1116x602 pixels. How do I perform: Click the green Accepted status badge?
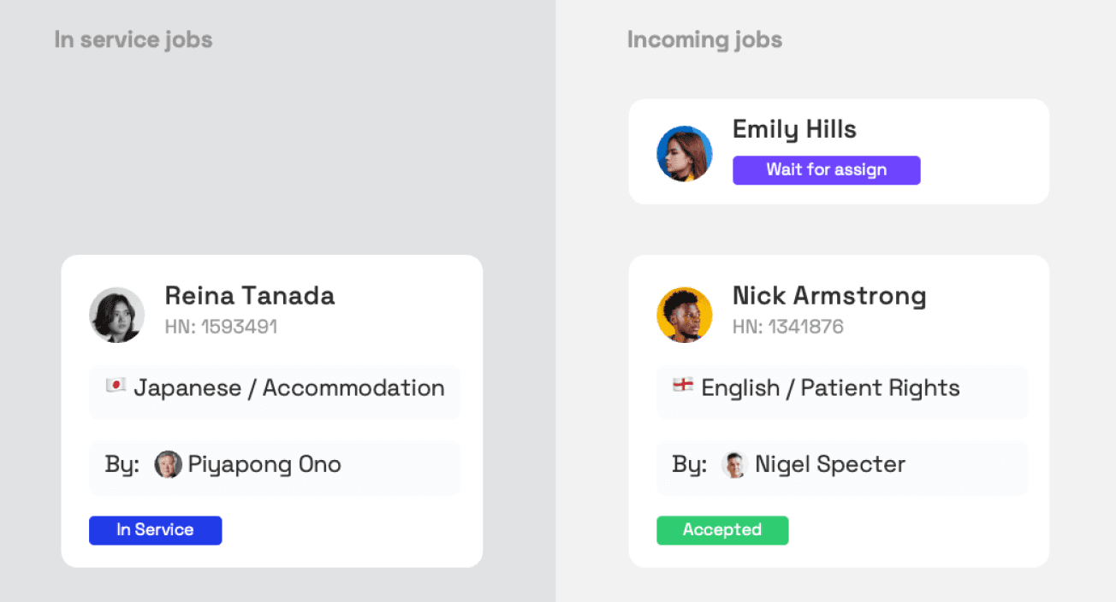(722, 530)
